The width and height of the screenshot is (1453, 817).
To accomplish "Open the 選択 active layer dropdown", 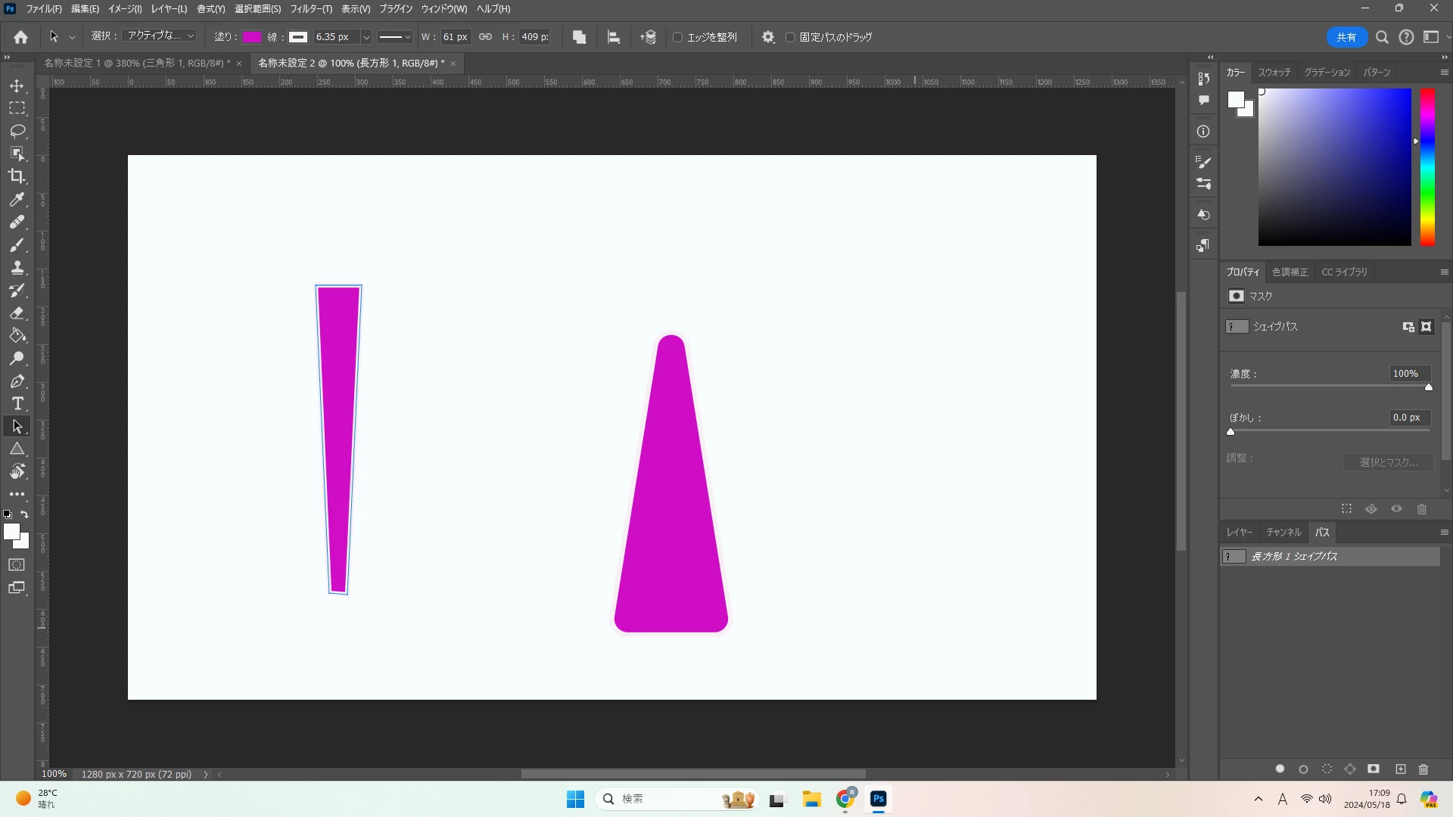I will coord(160,36).
